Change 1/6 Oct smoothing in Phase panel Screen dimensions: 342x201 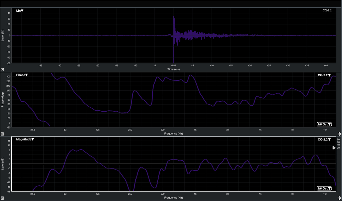(324, 124)
